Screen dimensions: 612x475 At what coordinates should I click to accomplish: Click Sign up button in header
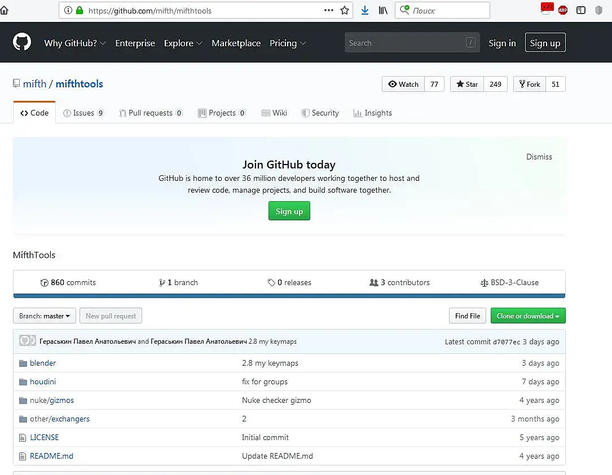(x=545, y=42)
